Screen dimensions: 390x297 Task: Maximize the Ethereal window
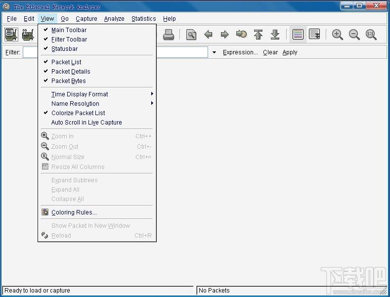tap(359, 6)
